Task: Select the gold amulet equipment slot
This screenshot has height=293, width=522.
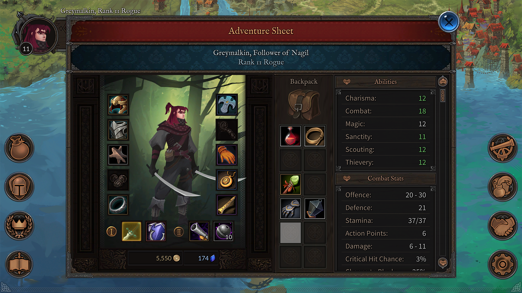Action: (x=227, y=180)
